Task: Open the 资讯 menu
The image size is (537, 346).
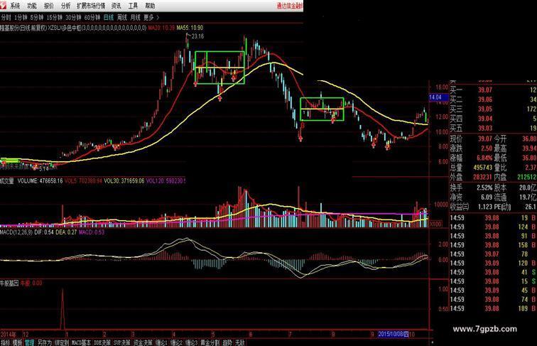Action: point(116,6)
